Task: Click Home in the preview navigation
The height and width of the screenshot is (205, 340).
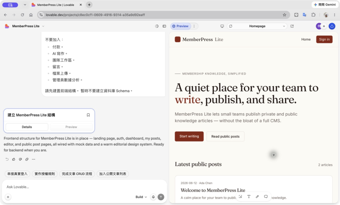Action: pos(306,39)
